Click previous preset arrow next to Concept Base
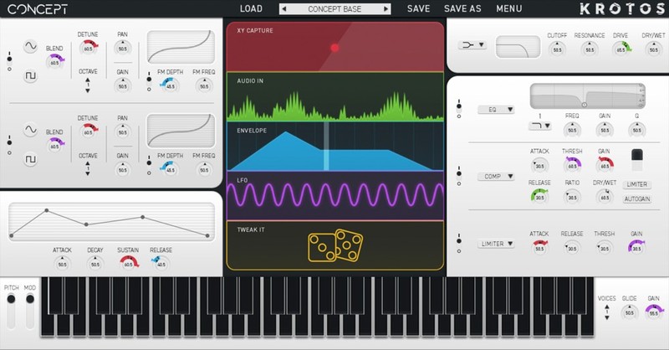669x350 pixels. (x=284, y=9)
